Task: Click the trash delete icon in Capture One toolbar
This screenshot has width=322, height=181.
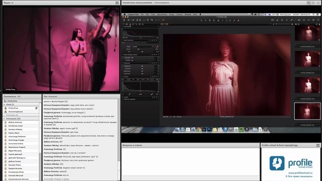Action: pos(147,20)
